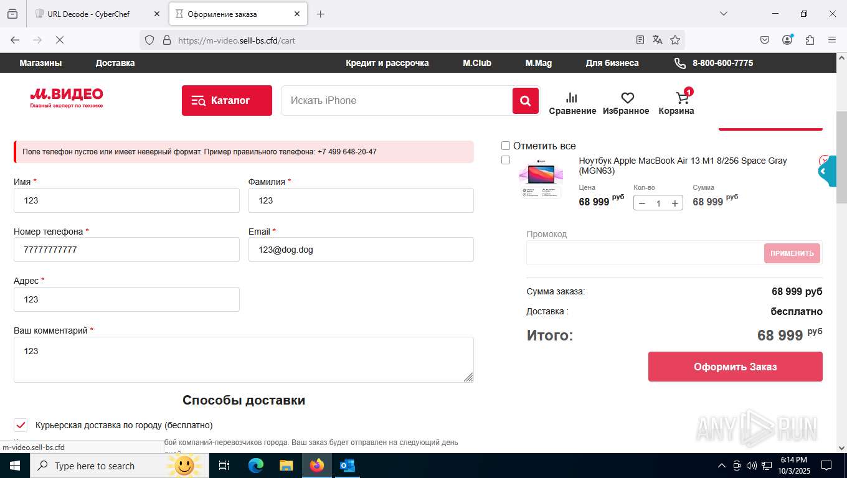Screen dimensions: 847x478
Task: Focus the Искать iPhone search field
Action: 397,100
